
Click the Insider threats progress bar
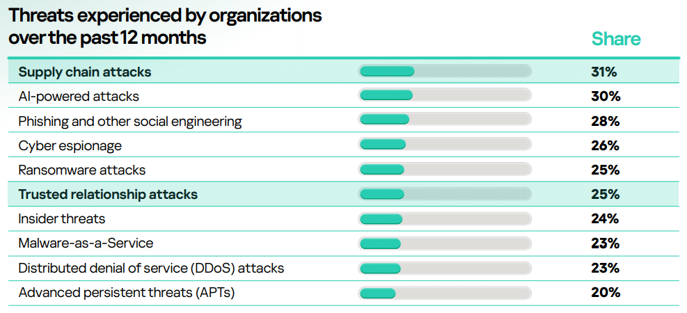[x=445, y=219]
